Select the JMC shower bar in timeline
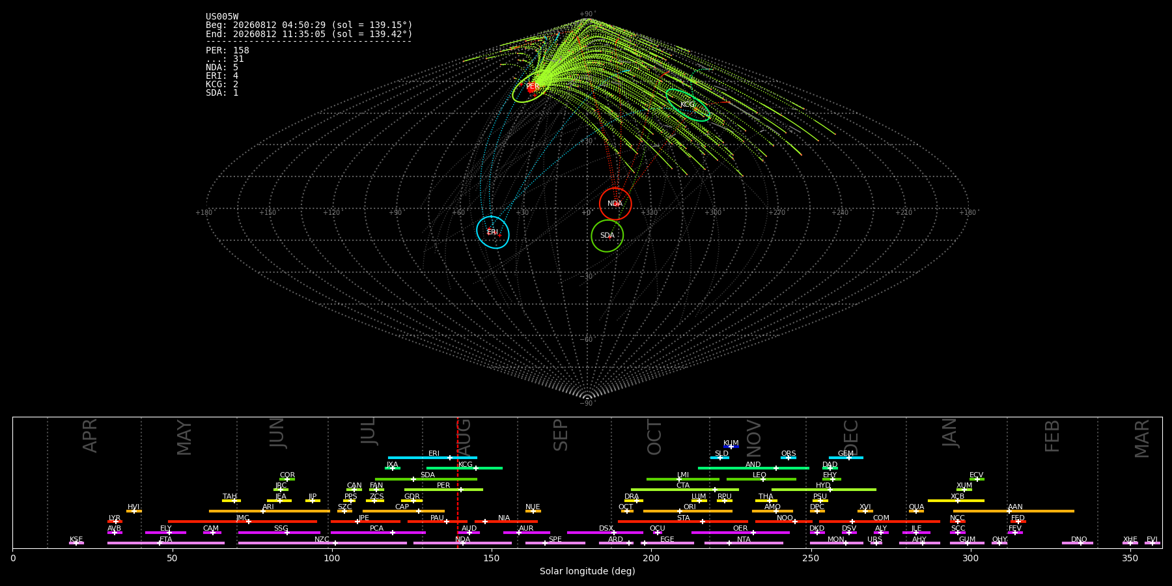 [x=242, y=522]
